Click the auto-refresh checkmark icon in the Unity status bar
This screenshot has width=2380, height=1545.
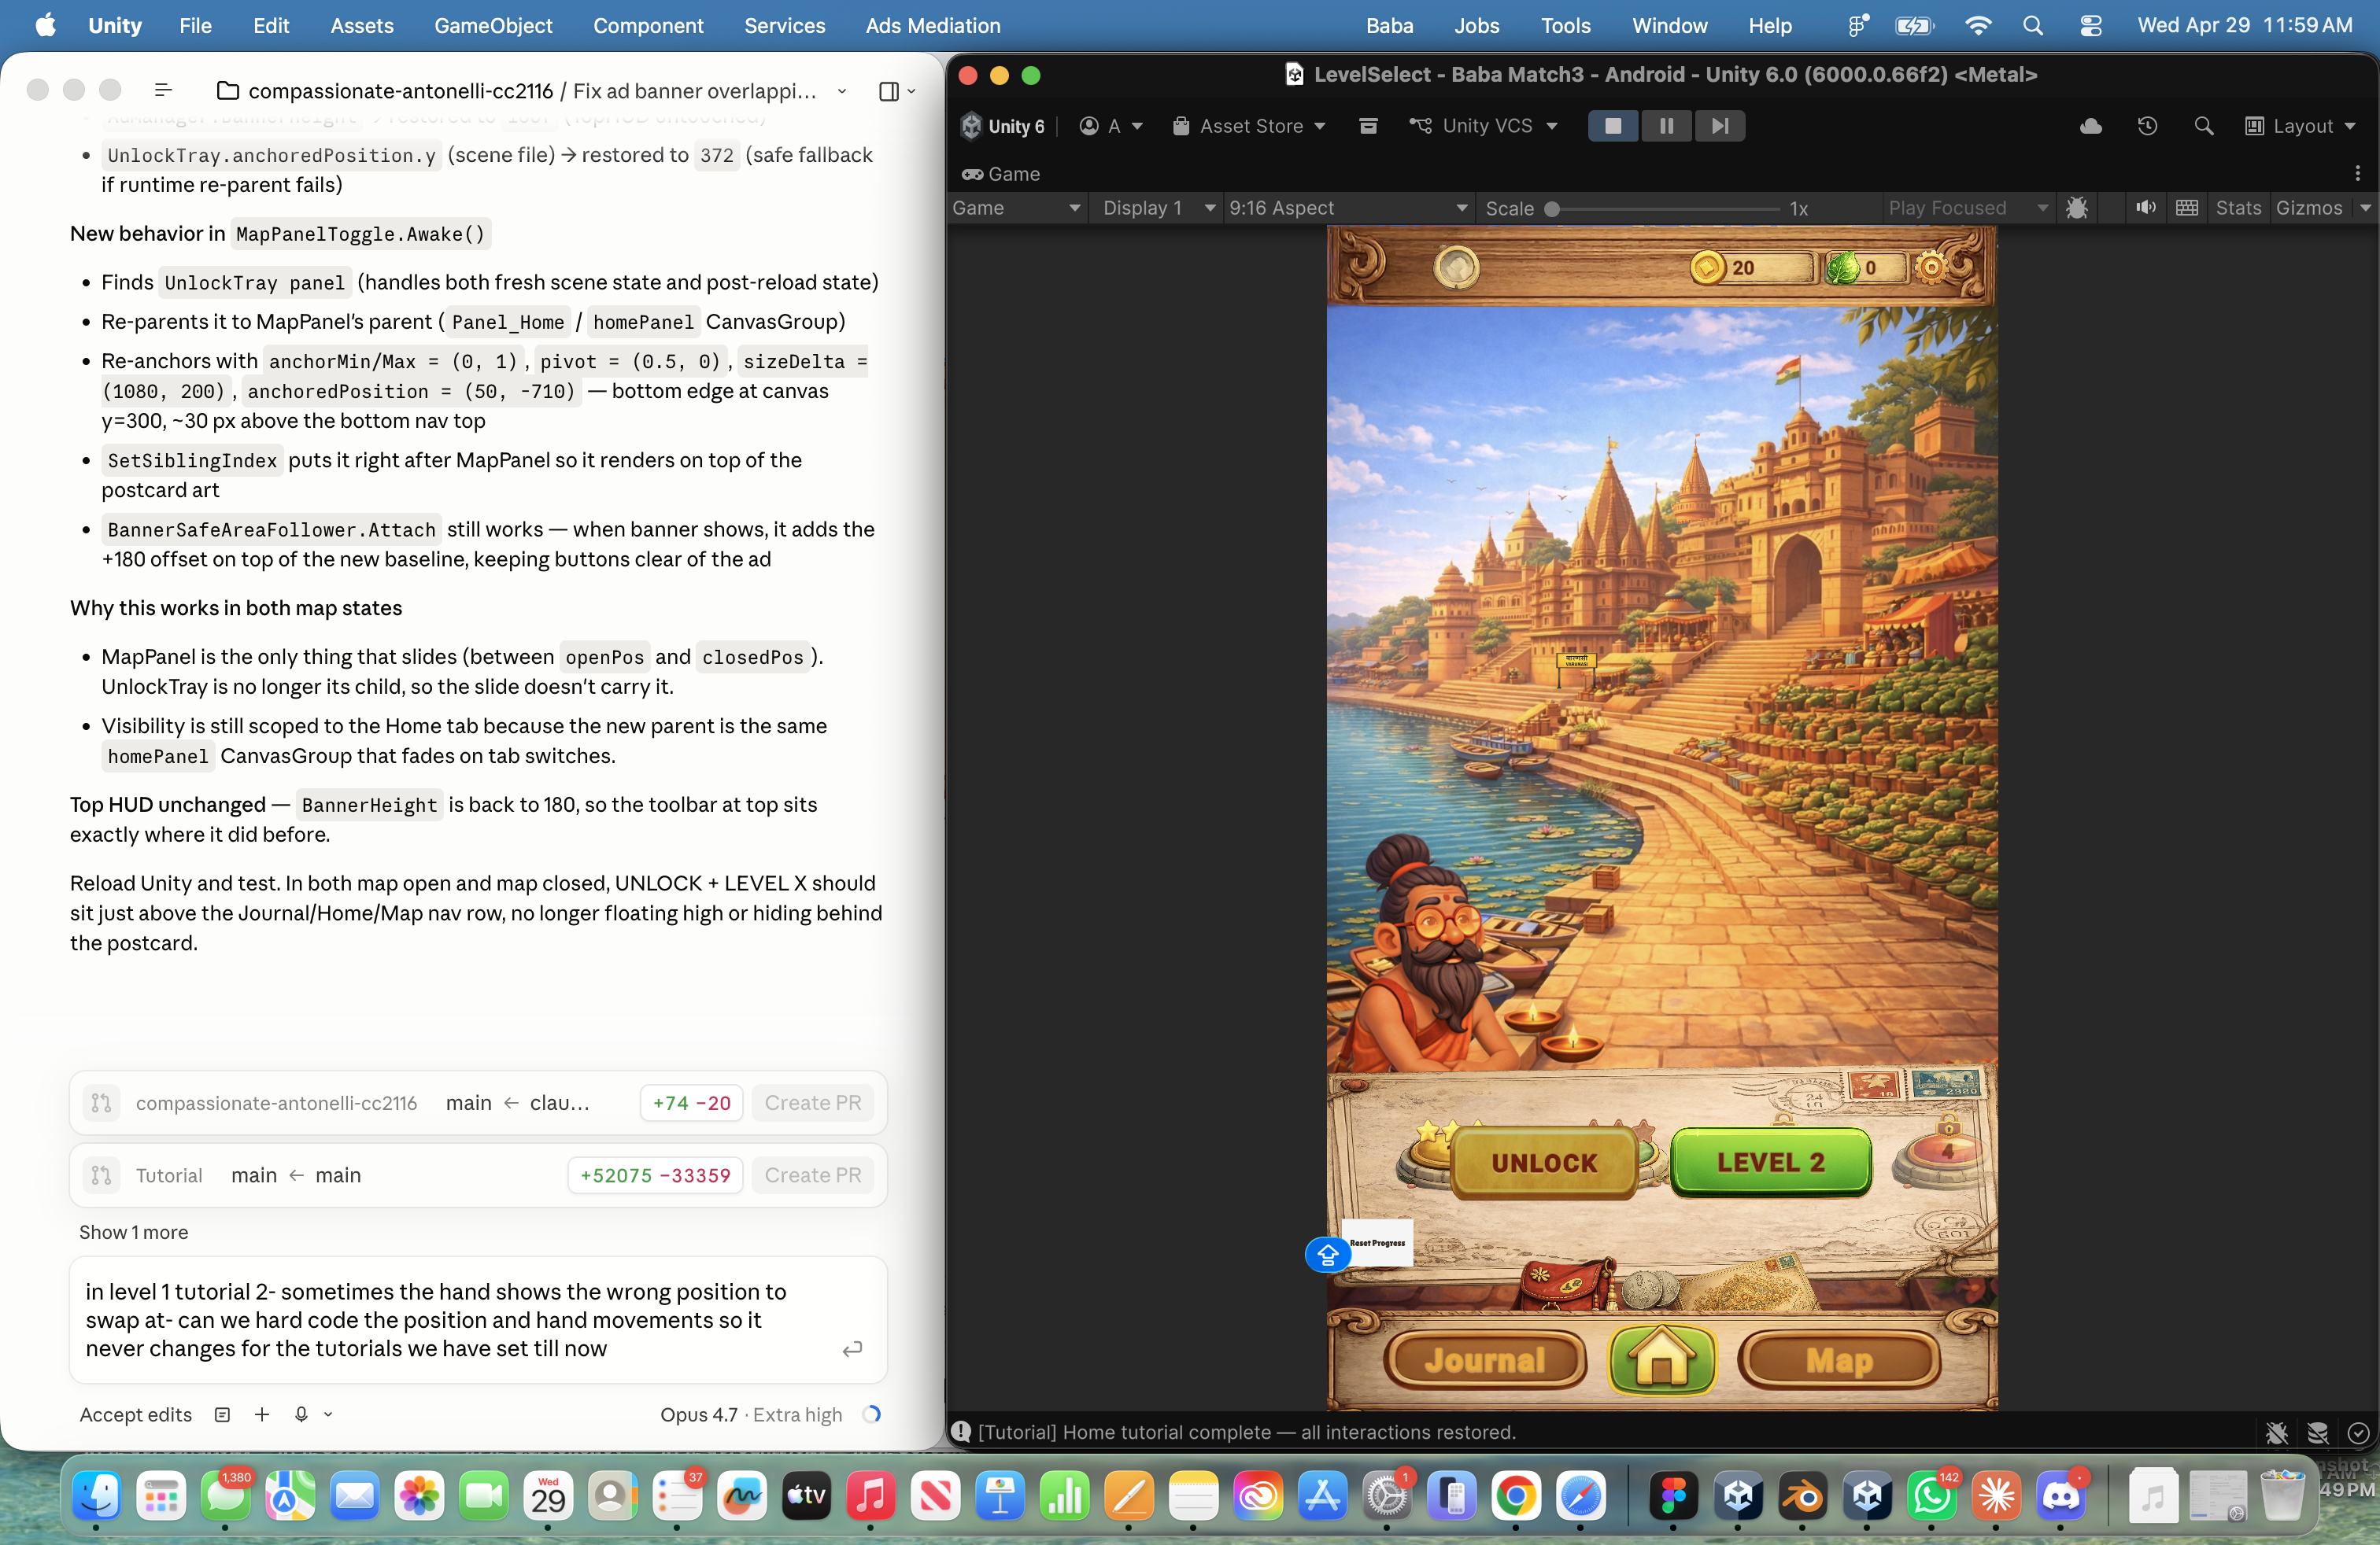pyautogui.click(x=2357, y=1433)
